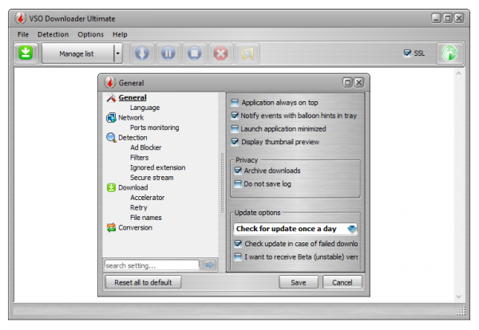Close the General settings dialog
Image resolution: width=479 pixels, height=330 pixels.
pos(359,82)
